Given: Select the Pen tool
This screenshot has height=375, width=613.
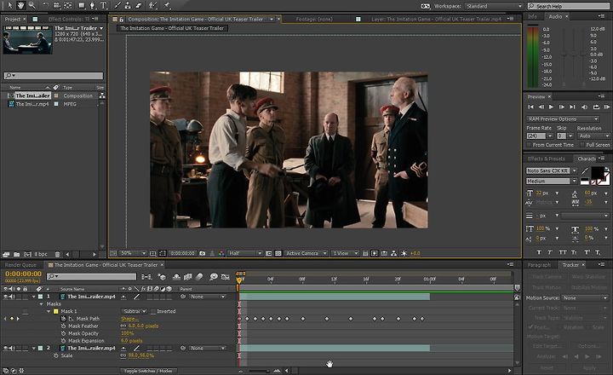Looking at the screenshot, I should point(93,5).
